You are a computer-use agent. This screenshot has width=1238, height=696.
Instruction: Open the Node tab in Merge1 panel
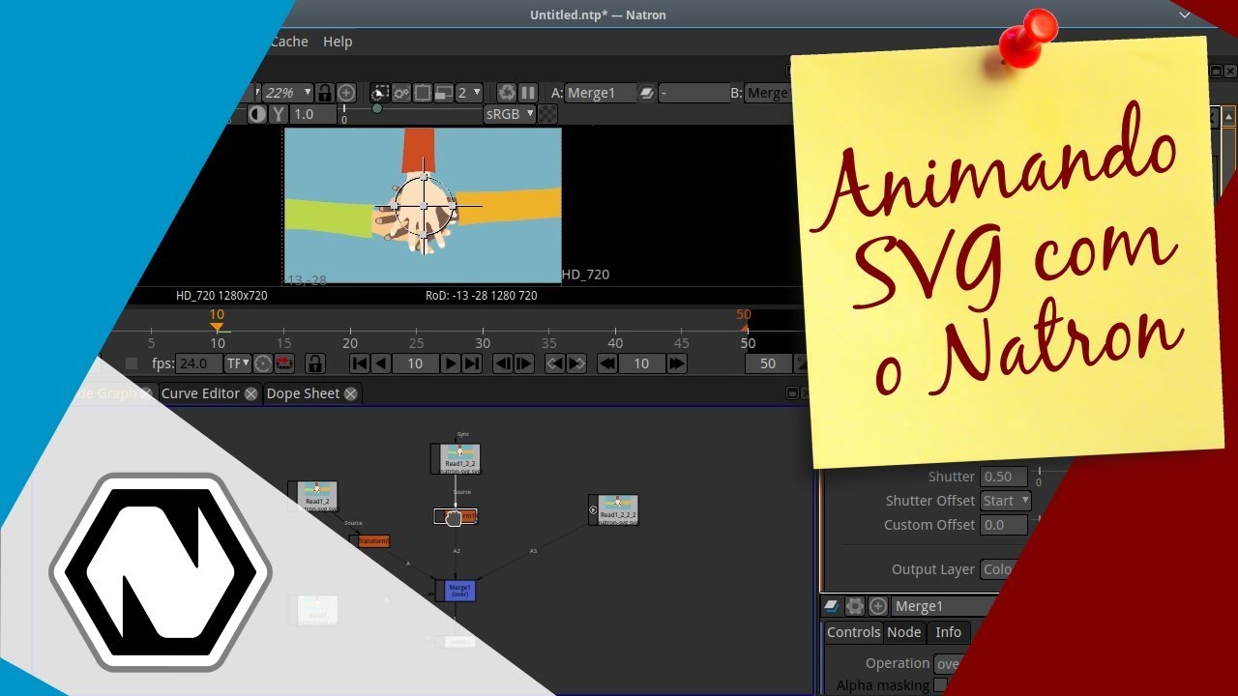click(x=904, y=632)
